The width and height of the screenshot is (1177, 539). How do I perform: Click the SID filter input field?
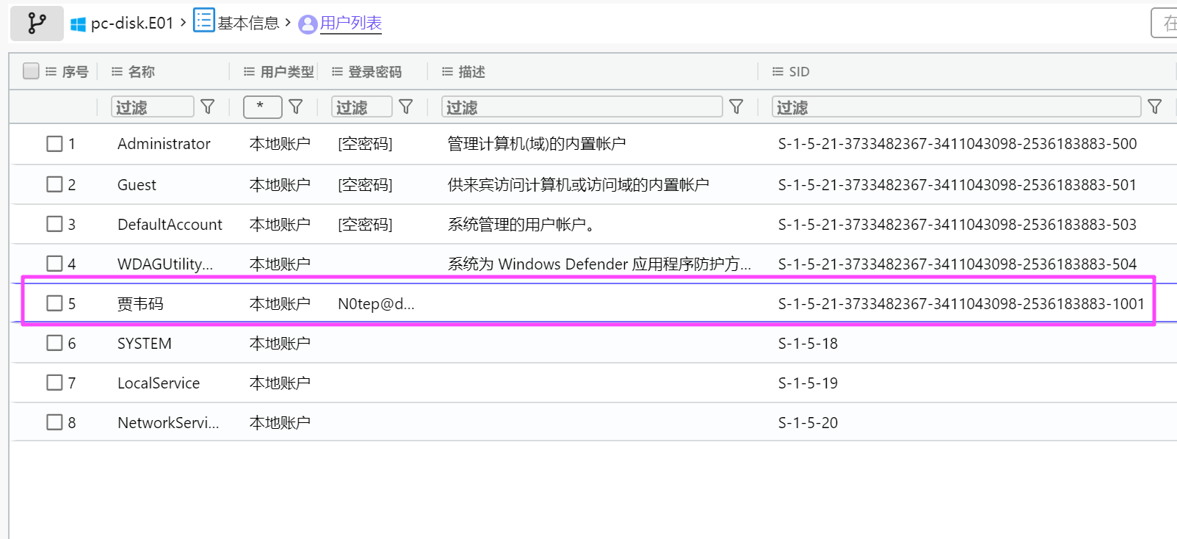pos(957,107)
